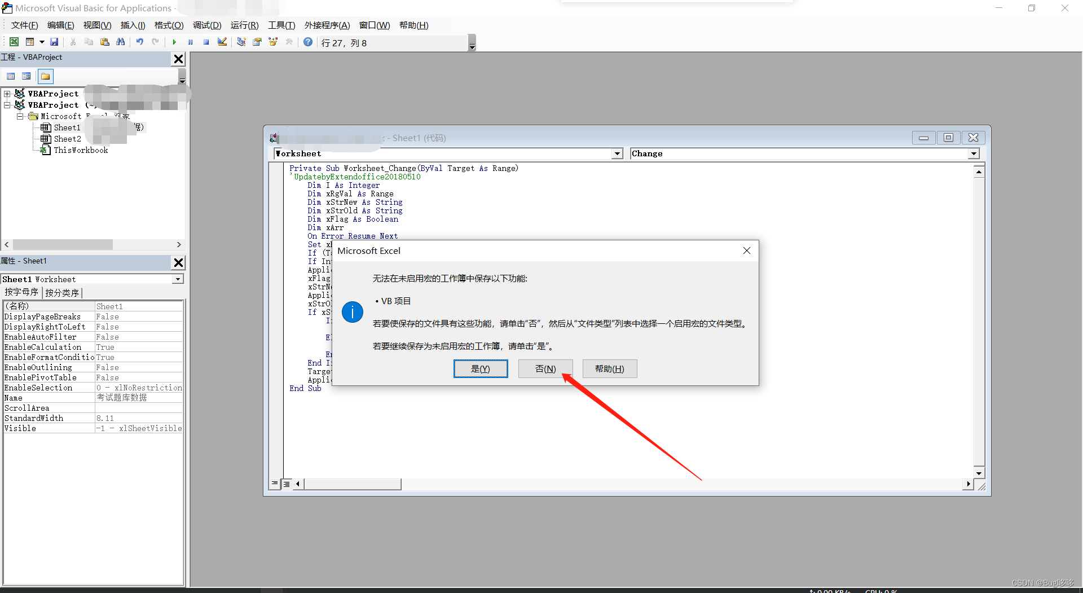Click the 否(N) button in dialog
Screen dimensions: 1083x593
click(545, 368)
